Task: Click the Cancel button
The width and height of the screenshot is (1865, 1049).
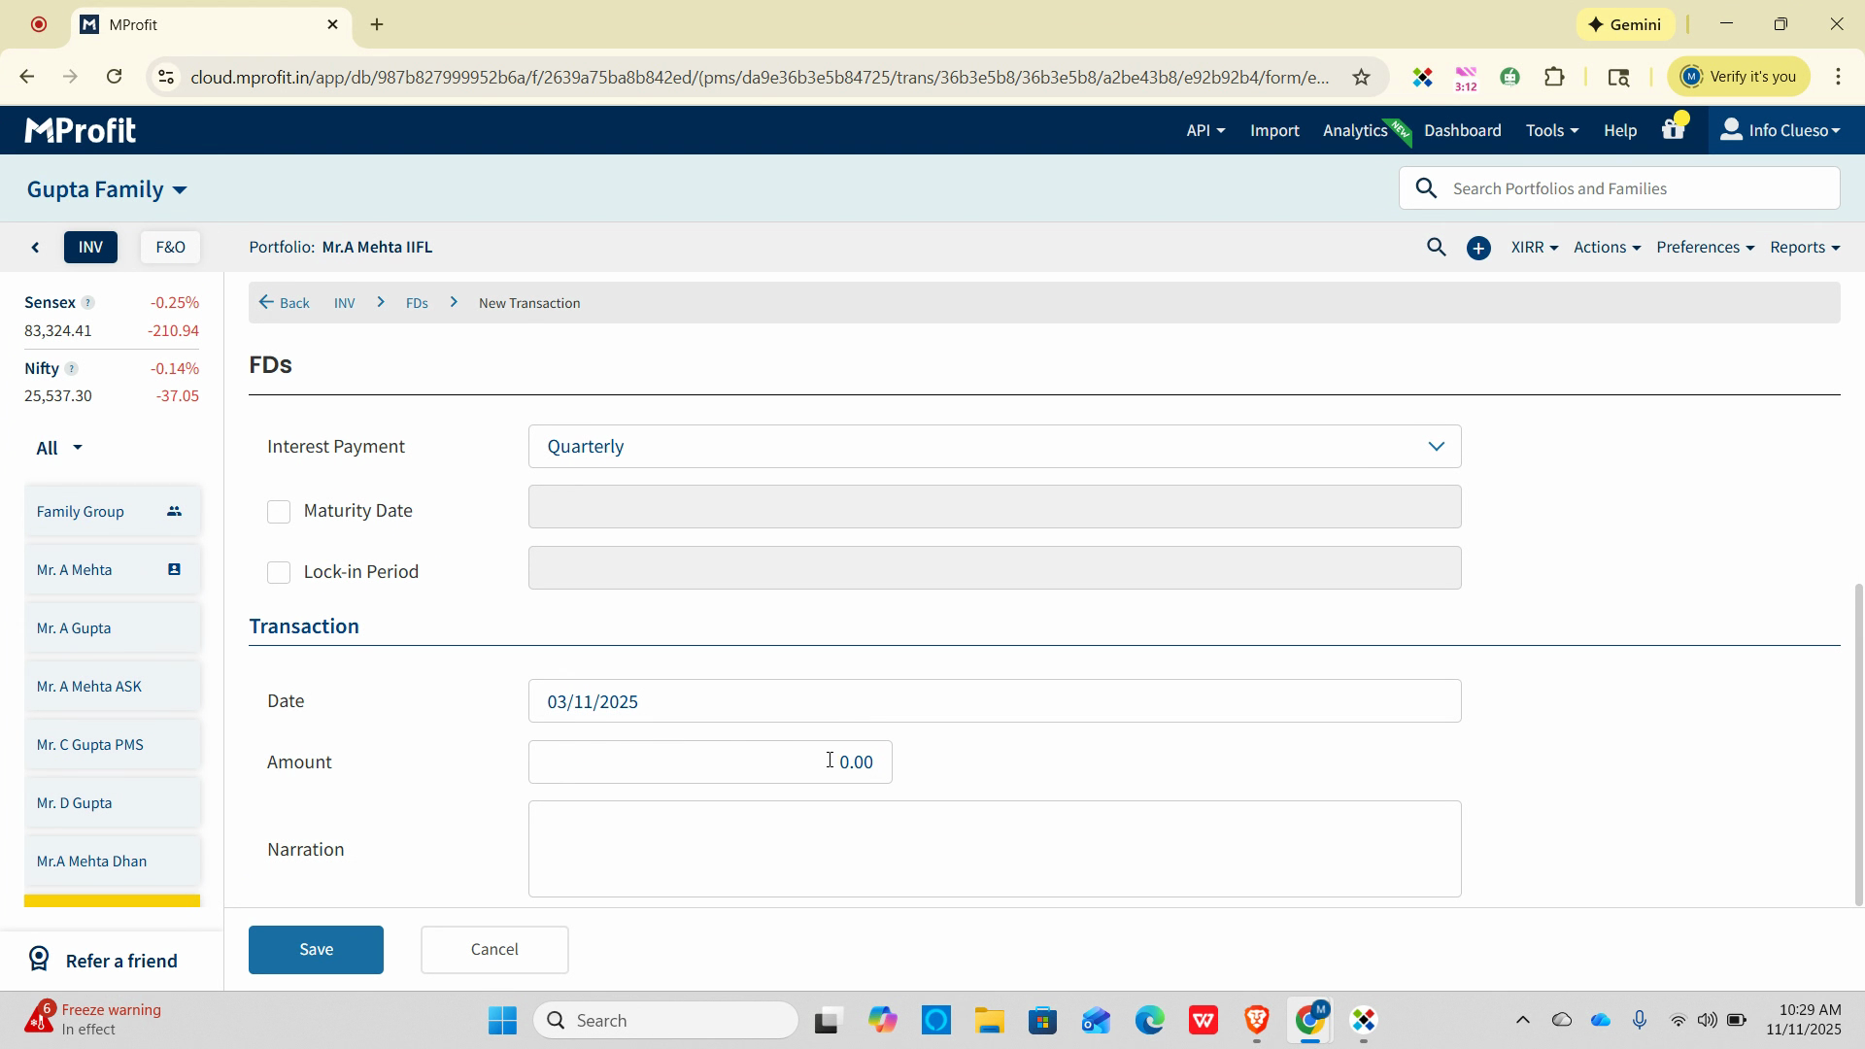Action: [494, 949]
